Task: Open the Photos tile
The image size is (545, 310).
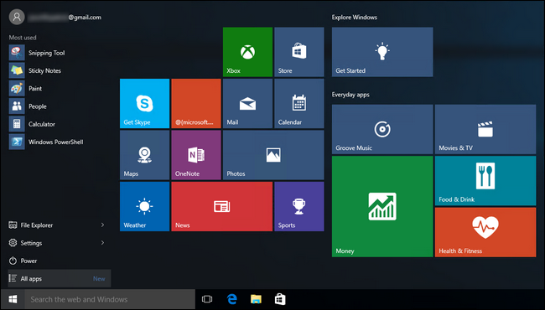Action: pyautogui.click(x=273, y=155)
